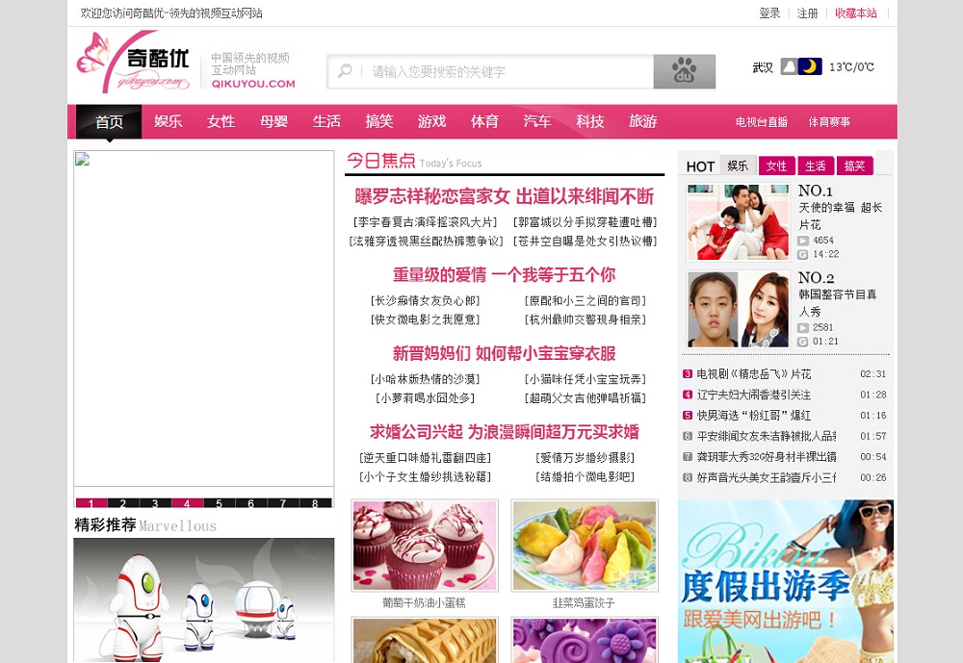Select slideshow page 1
963x663 pixels.
coord(91,502)
